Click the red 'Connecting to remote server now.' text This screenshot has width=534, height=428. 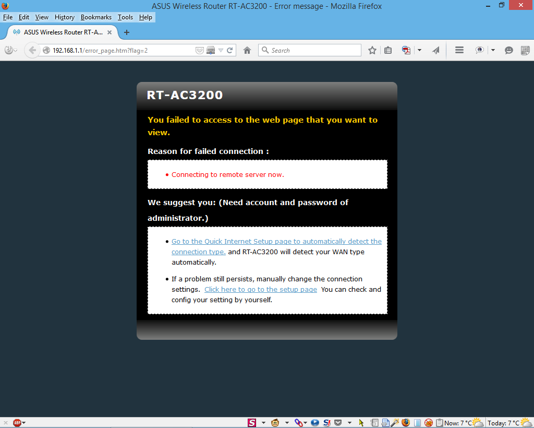[227, 174]
